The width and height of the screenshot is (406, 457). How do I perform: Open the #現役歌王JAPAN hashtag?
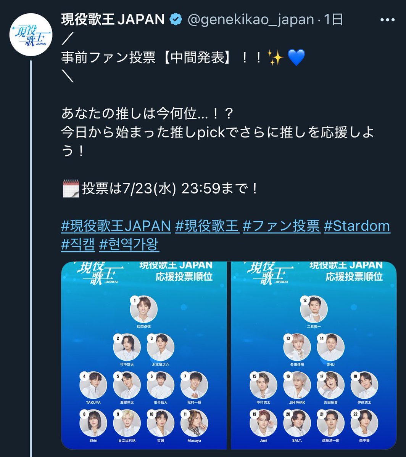pyautogui.click(x=116, y=226)
